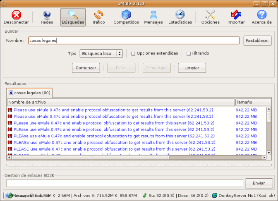Image resolution: width=278 pixels, height=201 pixels.
Task: Sort results by Nombre de archivo column
Action: point(121,102)
